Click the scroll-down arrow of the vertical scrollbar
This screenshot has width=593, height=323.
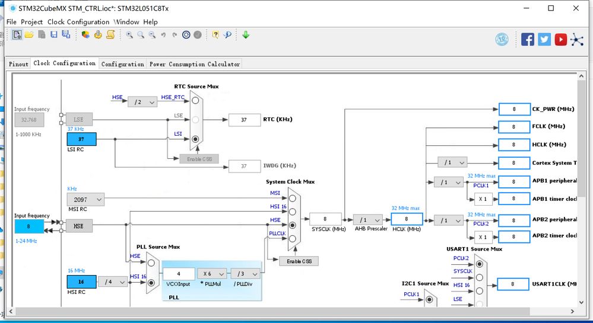pos(581,302)
